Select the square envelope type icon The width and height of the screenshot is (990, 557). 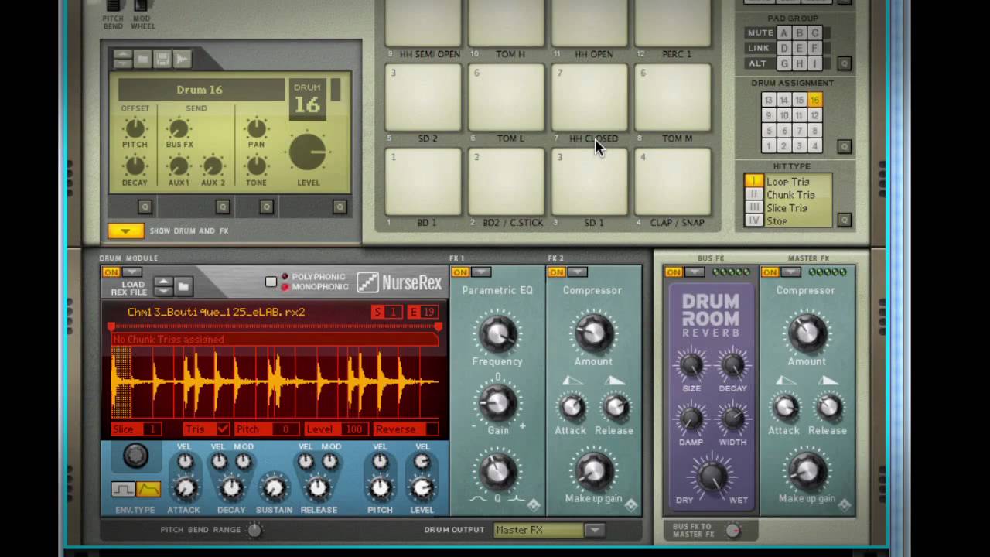point(123,489)
